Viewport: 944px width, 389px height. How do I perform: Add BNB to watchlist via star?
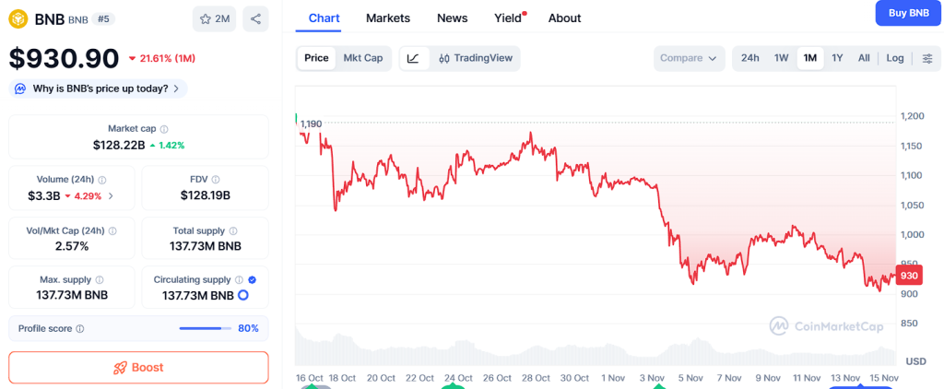coord(215,18)
